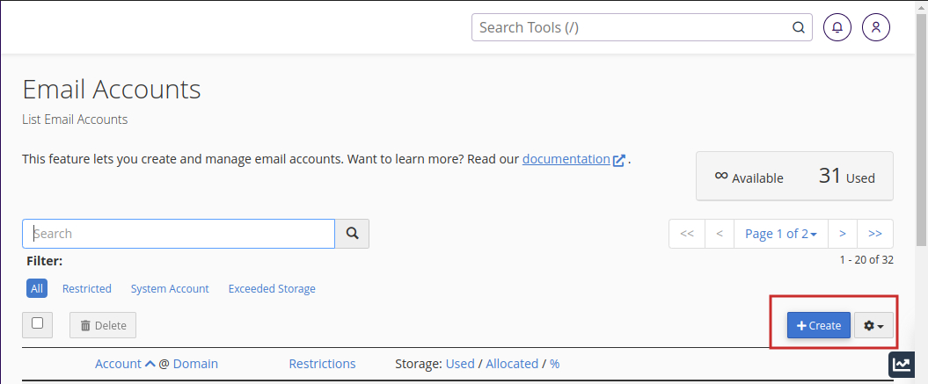Click the magnifier icon in Search Tools

799,27
